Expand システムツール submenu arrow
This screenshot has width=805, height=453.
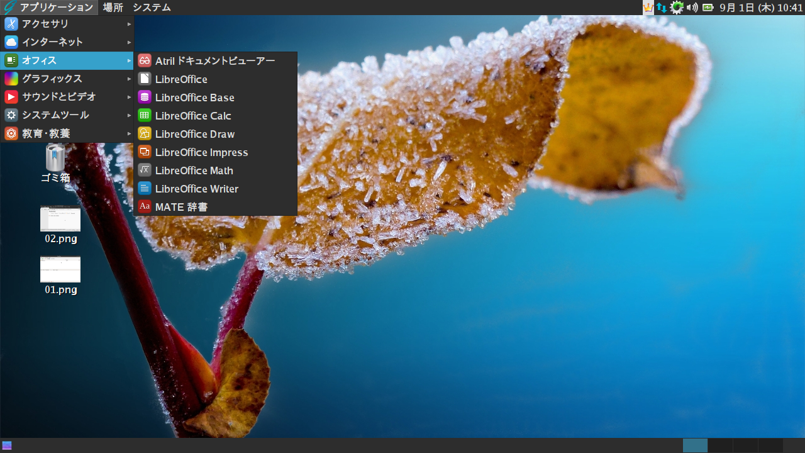coord(129,115)
